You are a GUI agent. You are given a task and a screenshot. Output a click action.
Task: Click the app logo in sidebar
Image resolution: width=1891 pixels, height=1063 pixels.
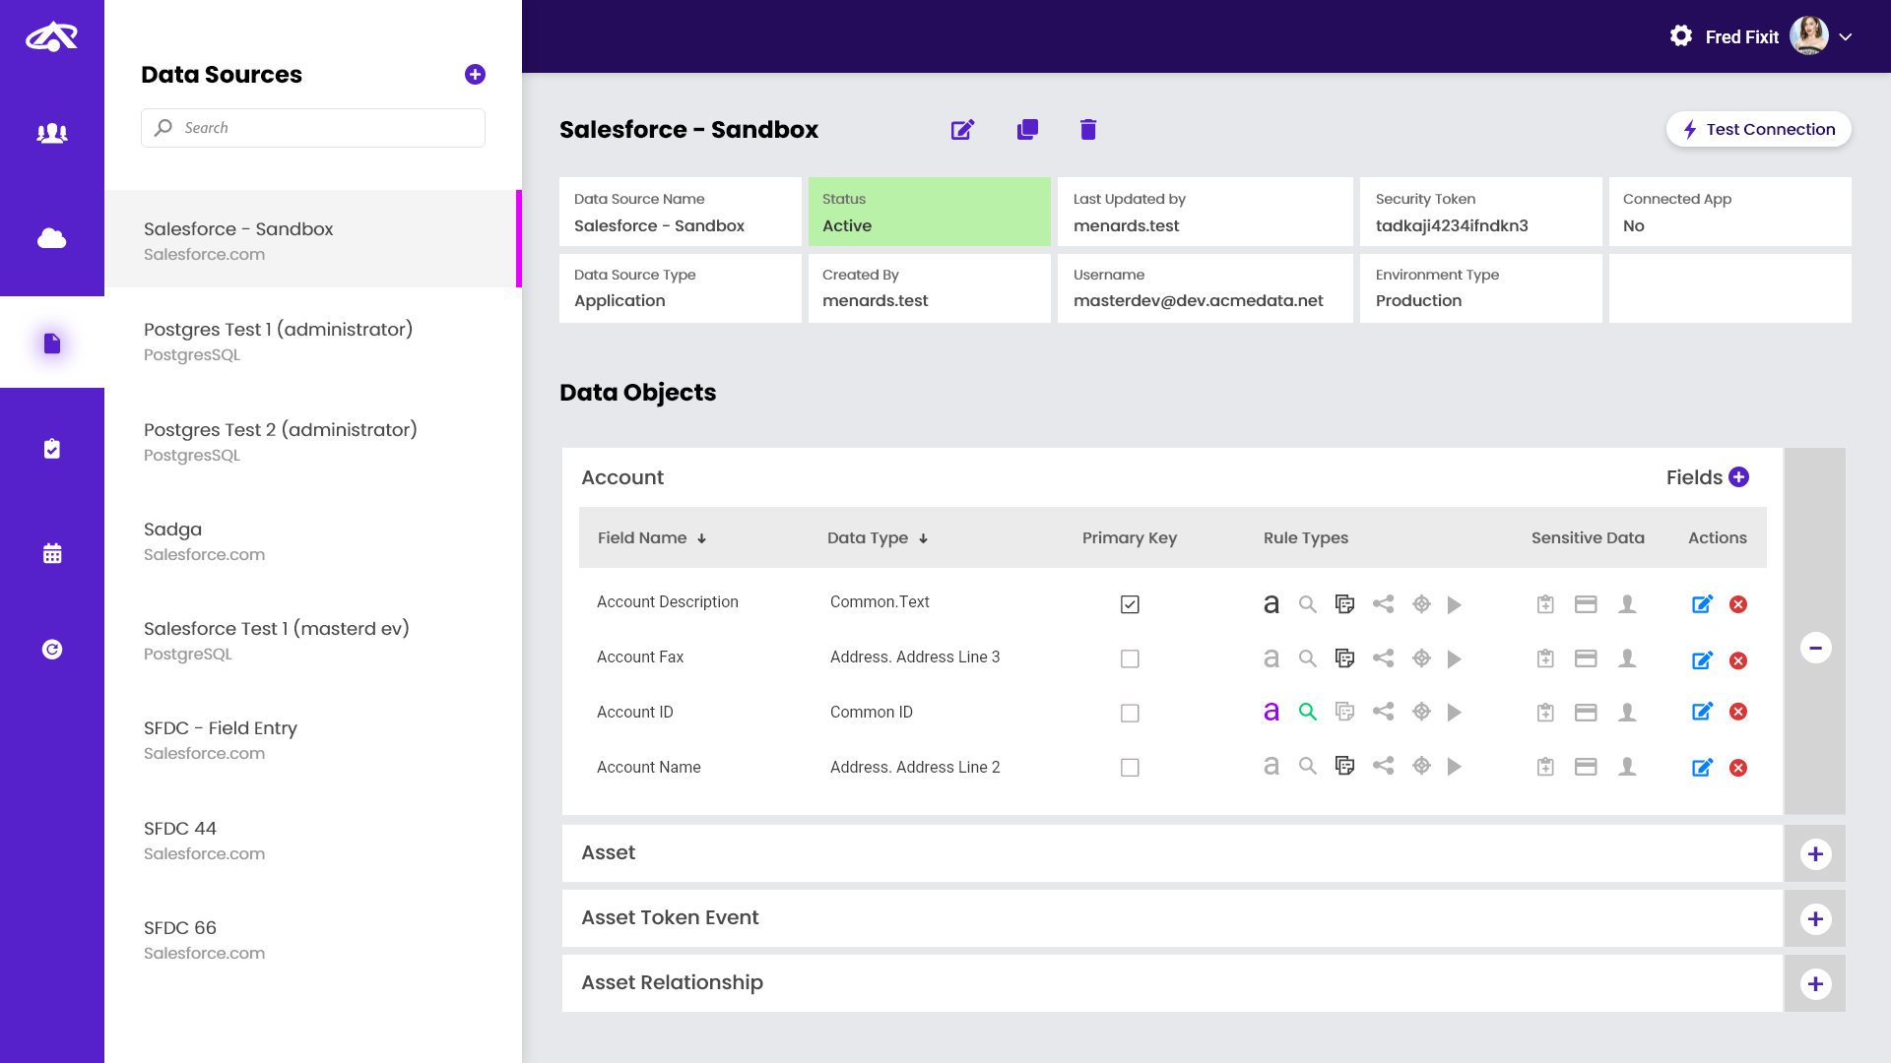click(x=51, y=37)
